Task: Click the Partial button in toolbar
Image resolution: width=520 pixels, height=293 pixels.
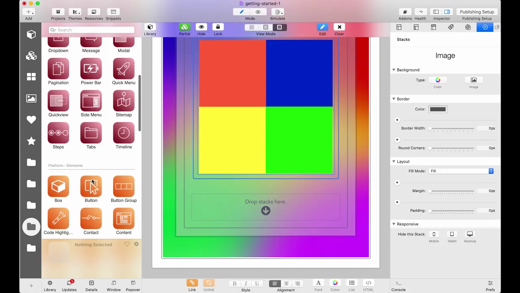Action: tap(184, 27)
